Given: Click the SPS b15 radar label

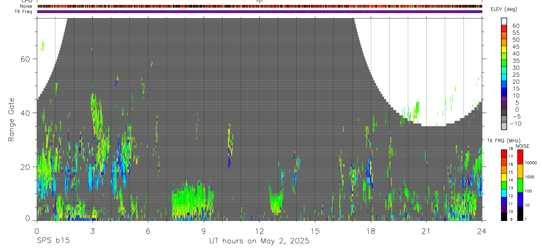Looking at the screenshot, I should (53, 241).
